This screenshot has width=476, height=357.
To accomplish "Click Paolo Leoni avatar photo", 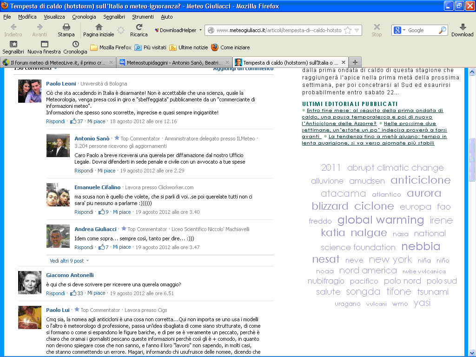I will 29,91.
